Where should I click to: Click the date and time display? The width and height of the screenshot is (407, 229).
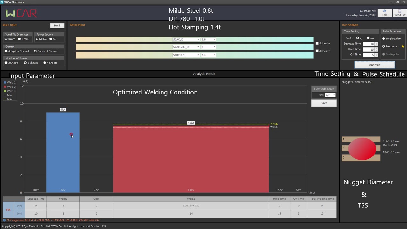coord(361,13)
